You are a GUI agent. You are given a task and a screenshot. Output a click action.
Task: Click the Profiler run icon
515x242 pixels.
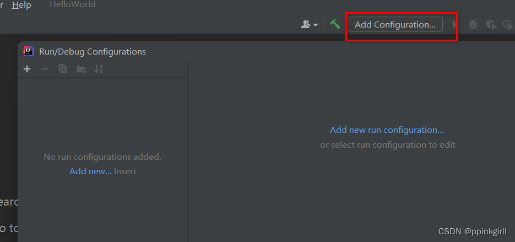(508, 25)
